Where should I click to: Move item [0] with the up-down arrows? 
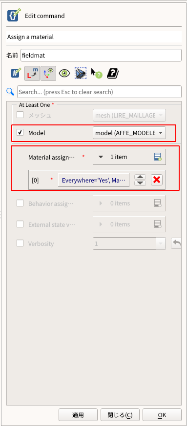tap(140, 180)
